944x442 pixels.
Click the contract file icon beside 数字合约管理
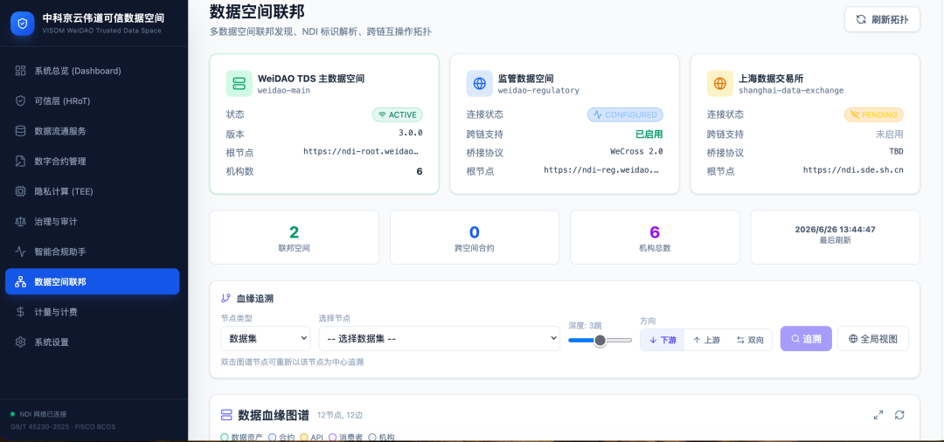pyautogui.click(x=20, y=162)
